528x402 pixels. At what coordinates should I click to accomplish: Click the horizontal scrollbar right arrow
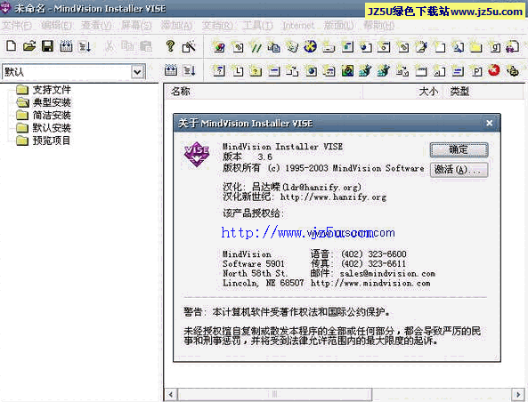click(x=517, y=394)
